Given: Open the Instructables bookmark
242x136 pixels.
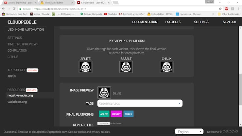Looking at the screenshot, I should (x=160, y=14).
